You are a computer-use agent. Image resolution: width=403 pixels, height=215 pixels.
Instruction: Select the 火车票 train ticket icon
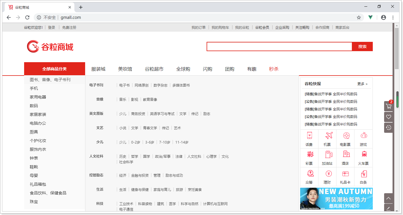tap(363, 155)
